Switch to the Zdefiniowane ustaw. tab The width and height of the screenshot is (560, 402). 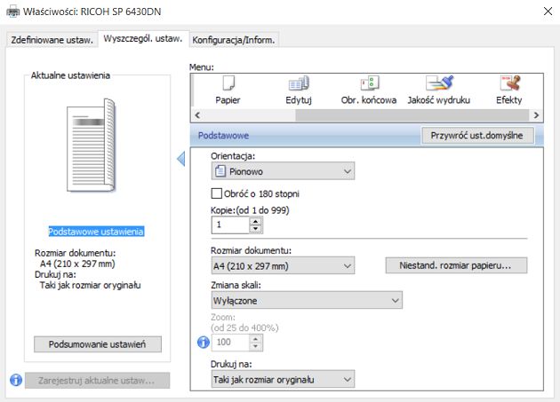(52, 40)
